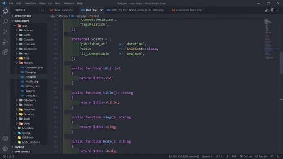Image resolution: width=283 pixels, height=159 pixels.
Task: Click the line and column indicator
Action: [184, 156]
